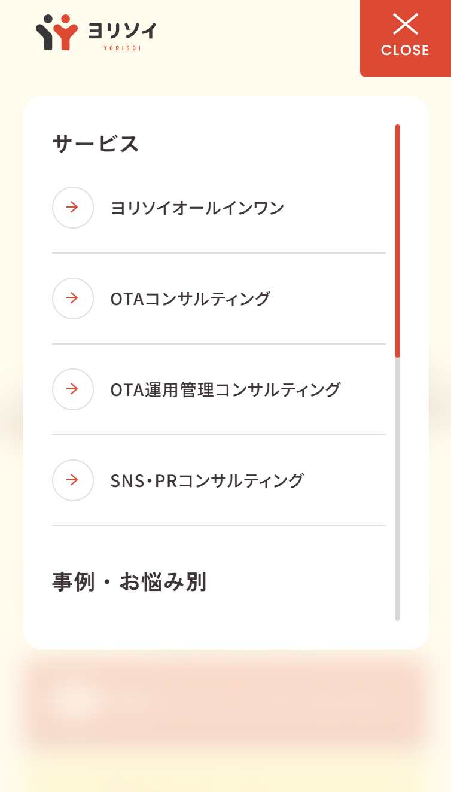Tap the arrow circle next to SNS・PRコンサルティング
451x792 pixels.
73,480
